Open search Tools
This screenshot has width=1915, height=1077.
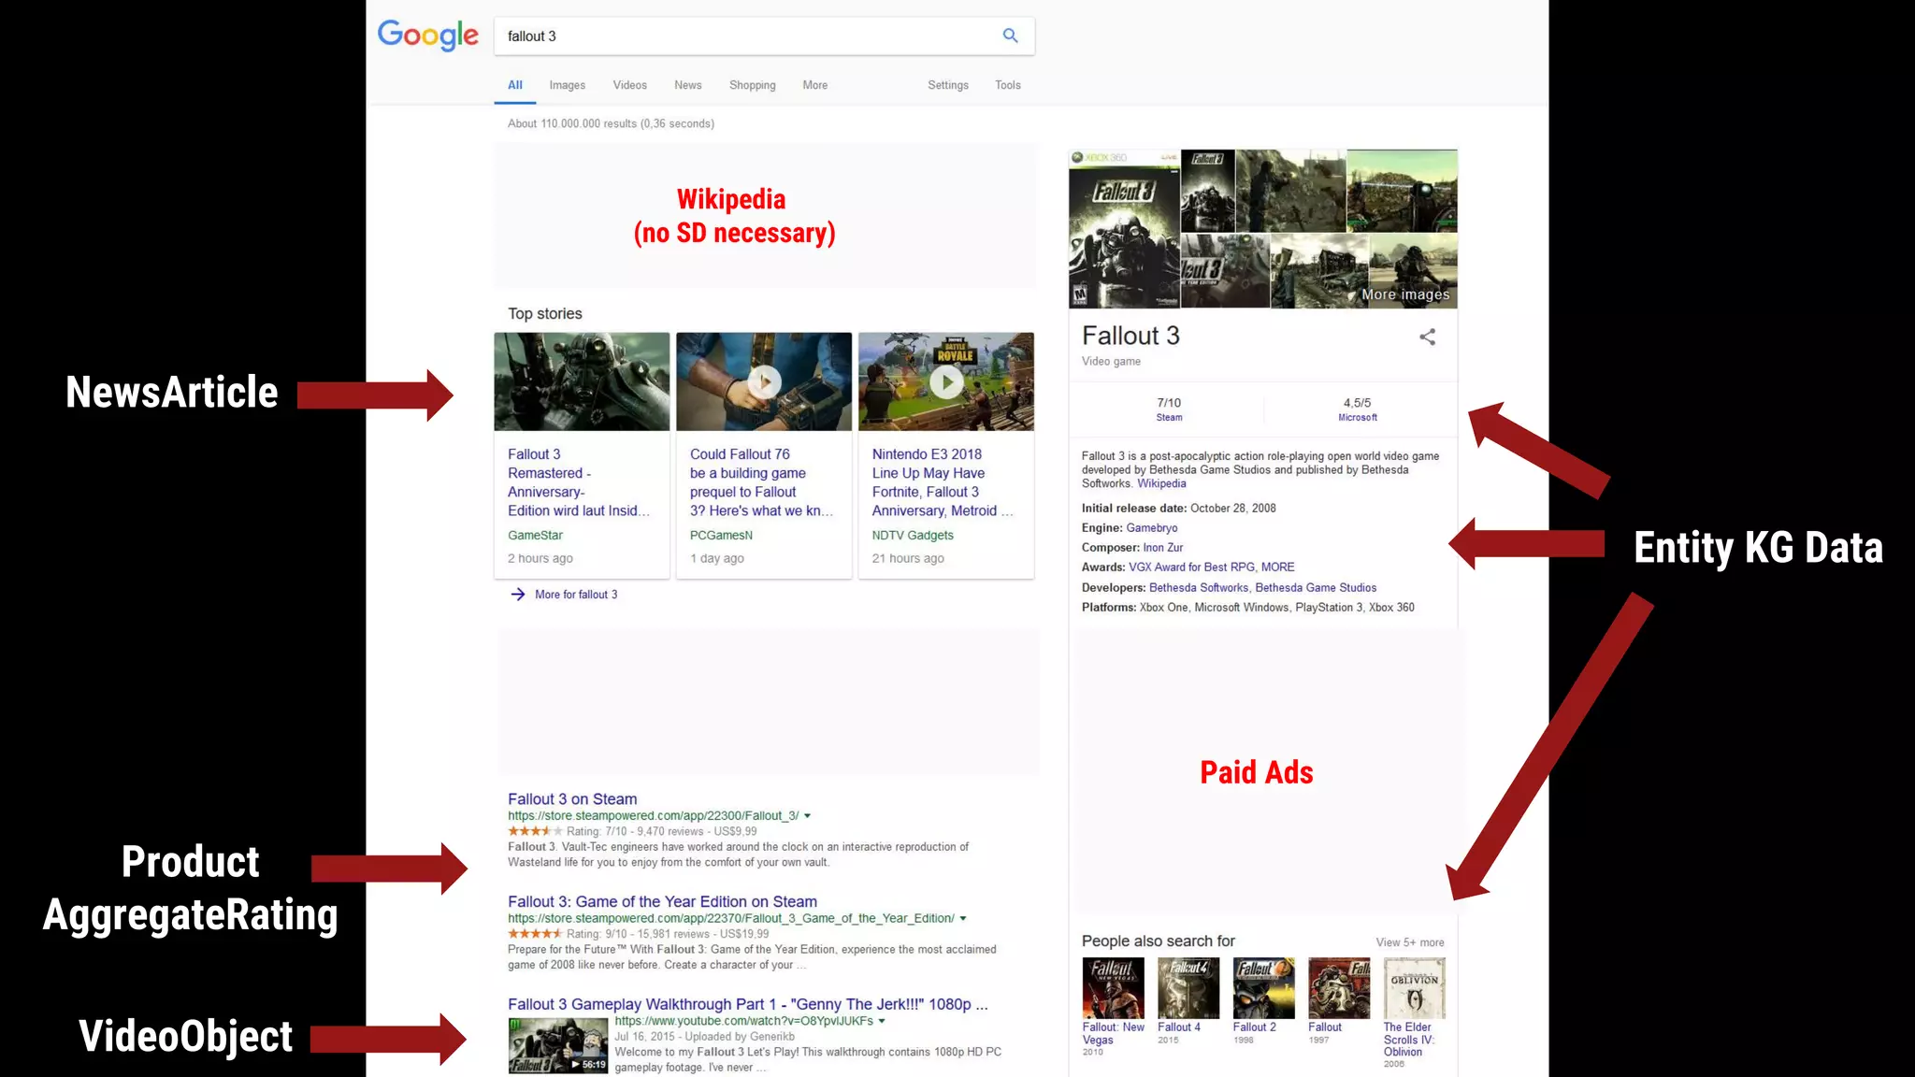point(1007,85)
